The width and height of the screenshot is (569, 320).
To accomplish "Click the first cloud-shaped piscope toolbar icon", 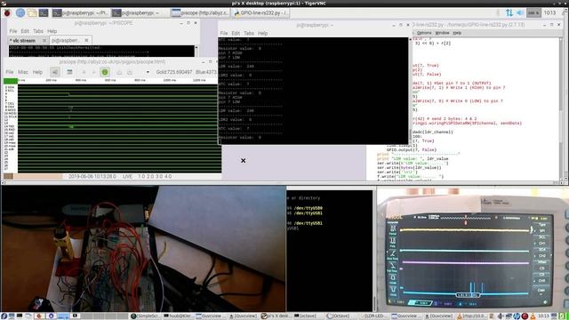I will point(119,72).
